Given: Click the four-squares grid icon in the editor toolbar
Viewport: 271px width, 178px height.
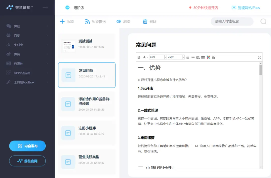Looking at the screenshot, I should tap(214, 57).
